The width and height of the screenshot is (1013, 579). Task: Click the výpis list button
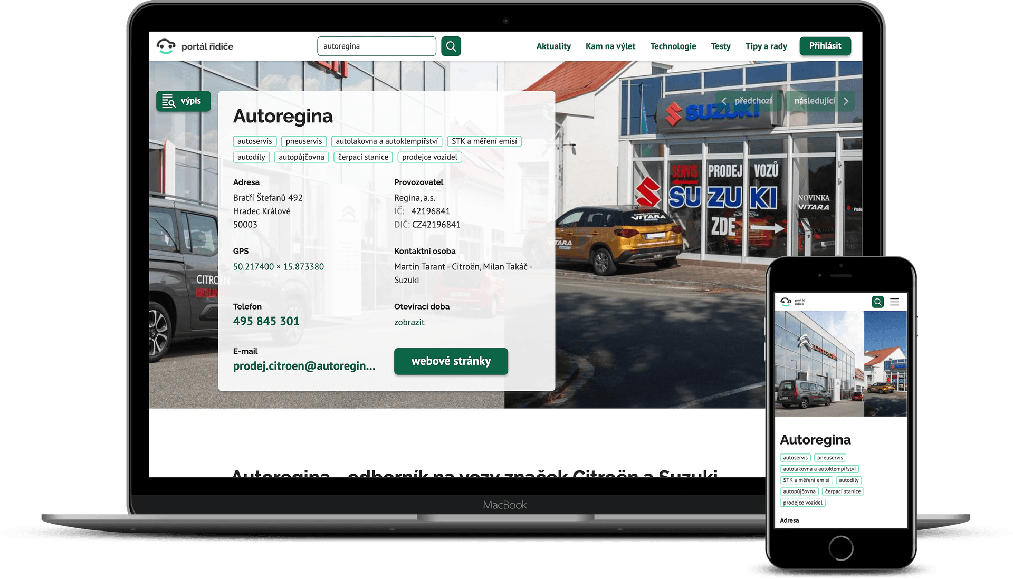click(x=183, y=101)
